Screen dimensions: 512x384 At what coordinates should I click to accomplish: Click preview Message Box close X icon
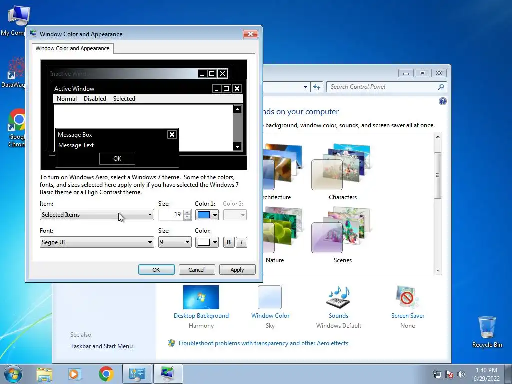tap(172, 134)
